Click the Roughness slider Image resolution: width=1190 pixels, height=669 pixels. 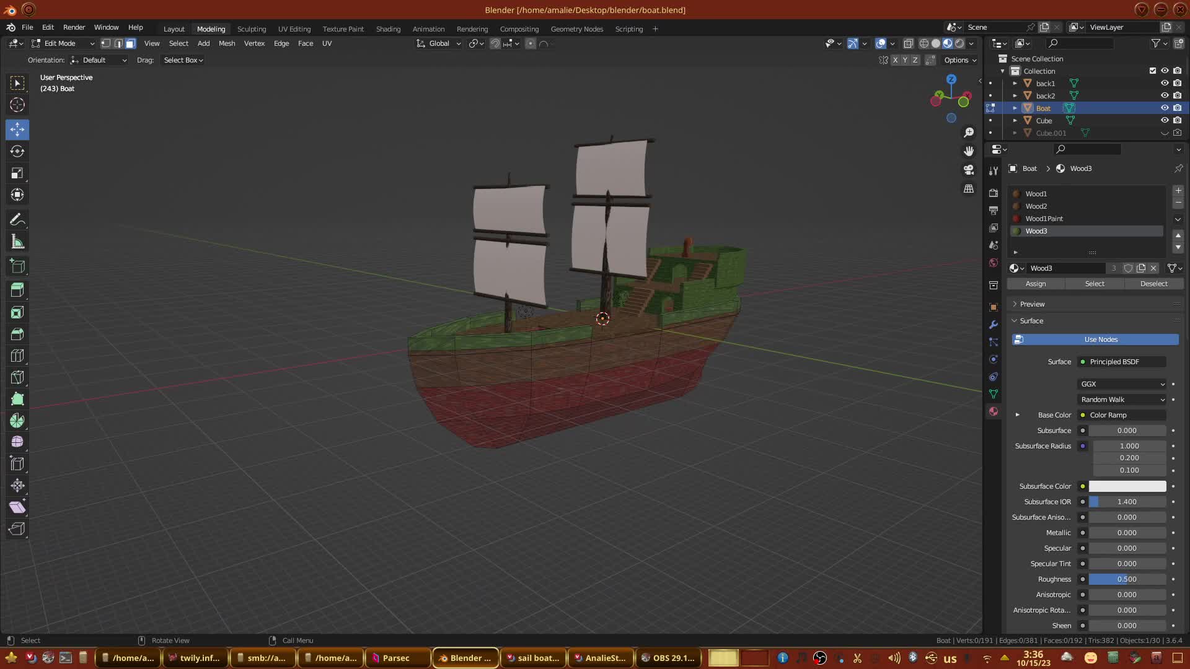click(x=1127, y=579)
